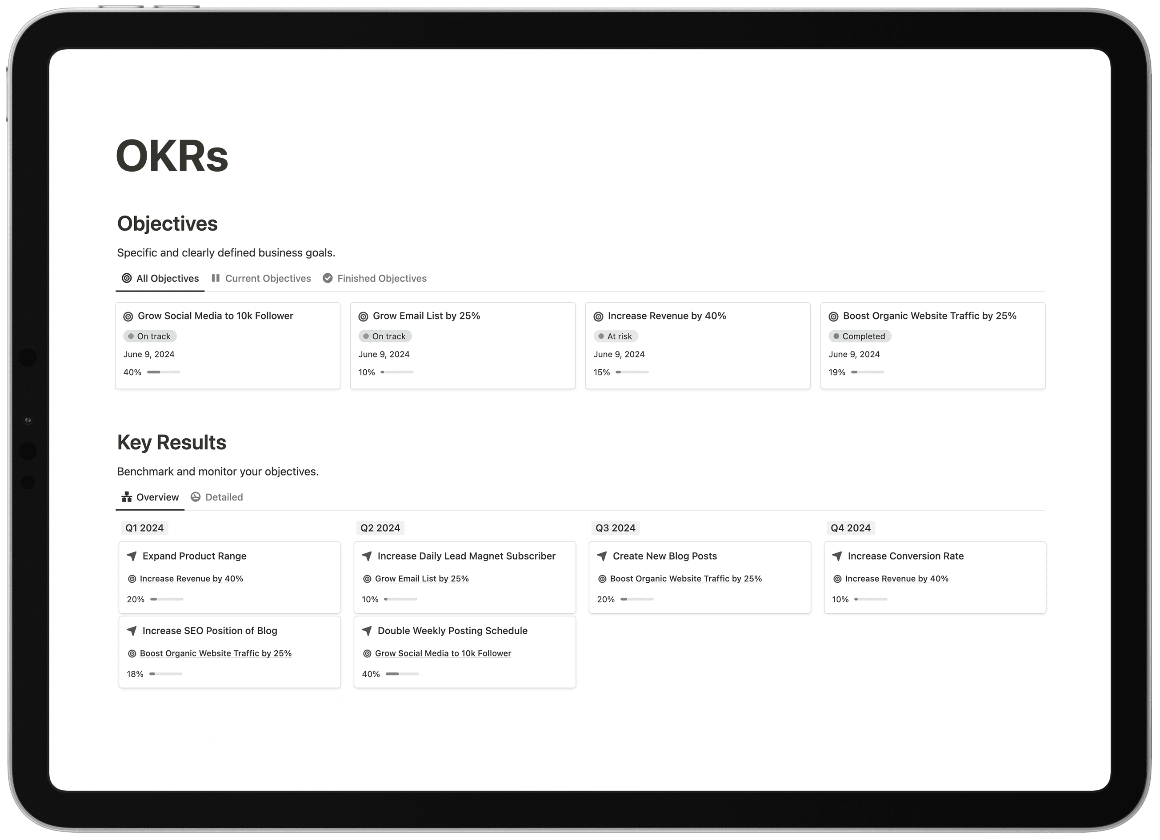1160x840 pixels.
Task: Follow Boost Organic Website Traffic link under SEO Position
Action: click(x=216, y=654)
